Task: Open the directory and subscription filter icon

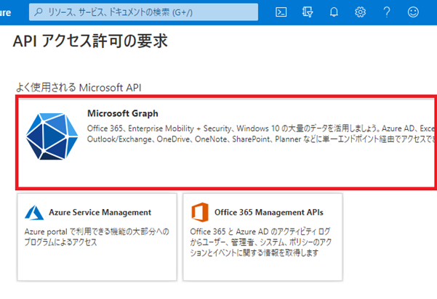Action: pos(307,12)
